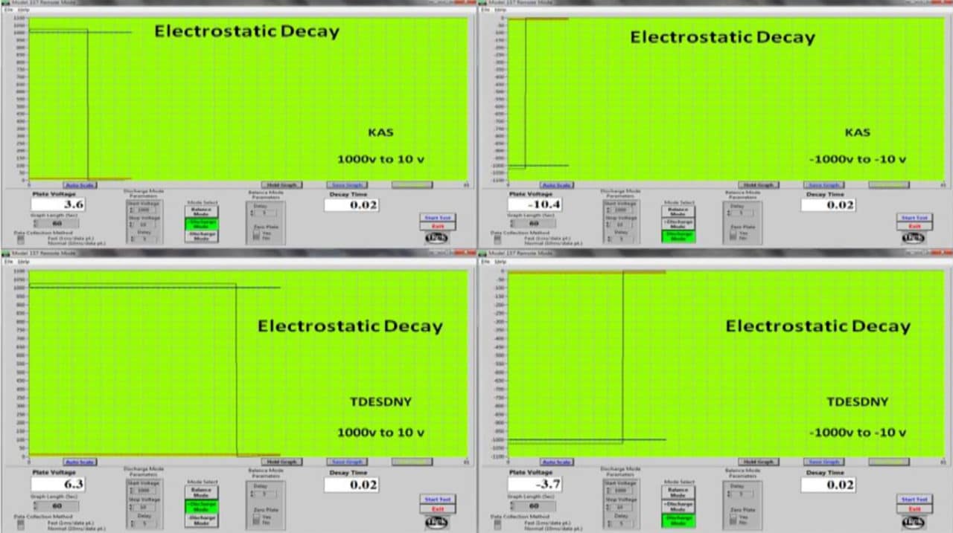Viewport: 953px width, 533px height.
Task: Click Graph Length stepper in -3.7 voltage window
Action: pos(511,505)
